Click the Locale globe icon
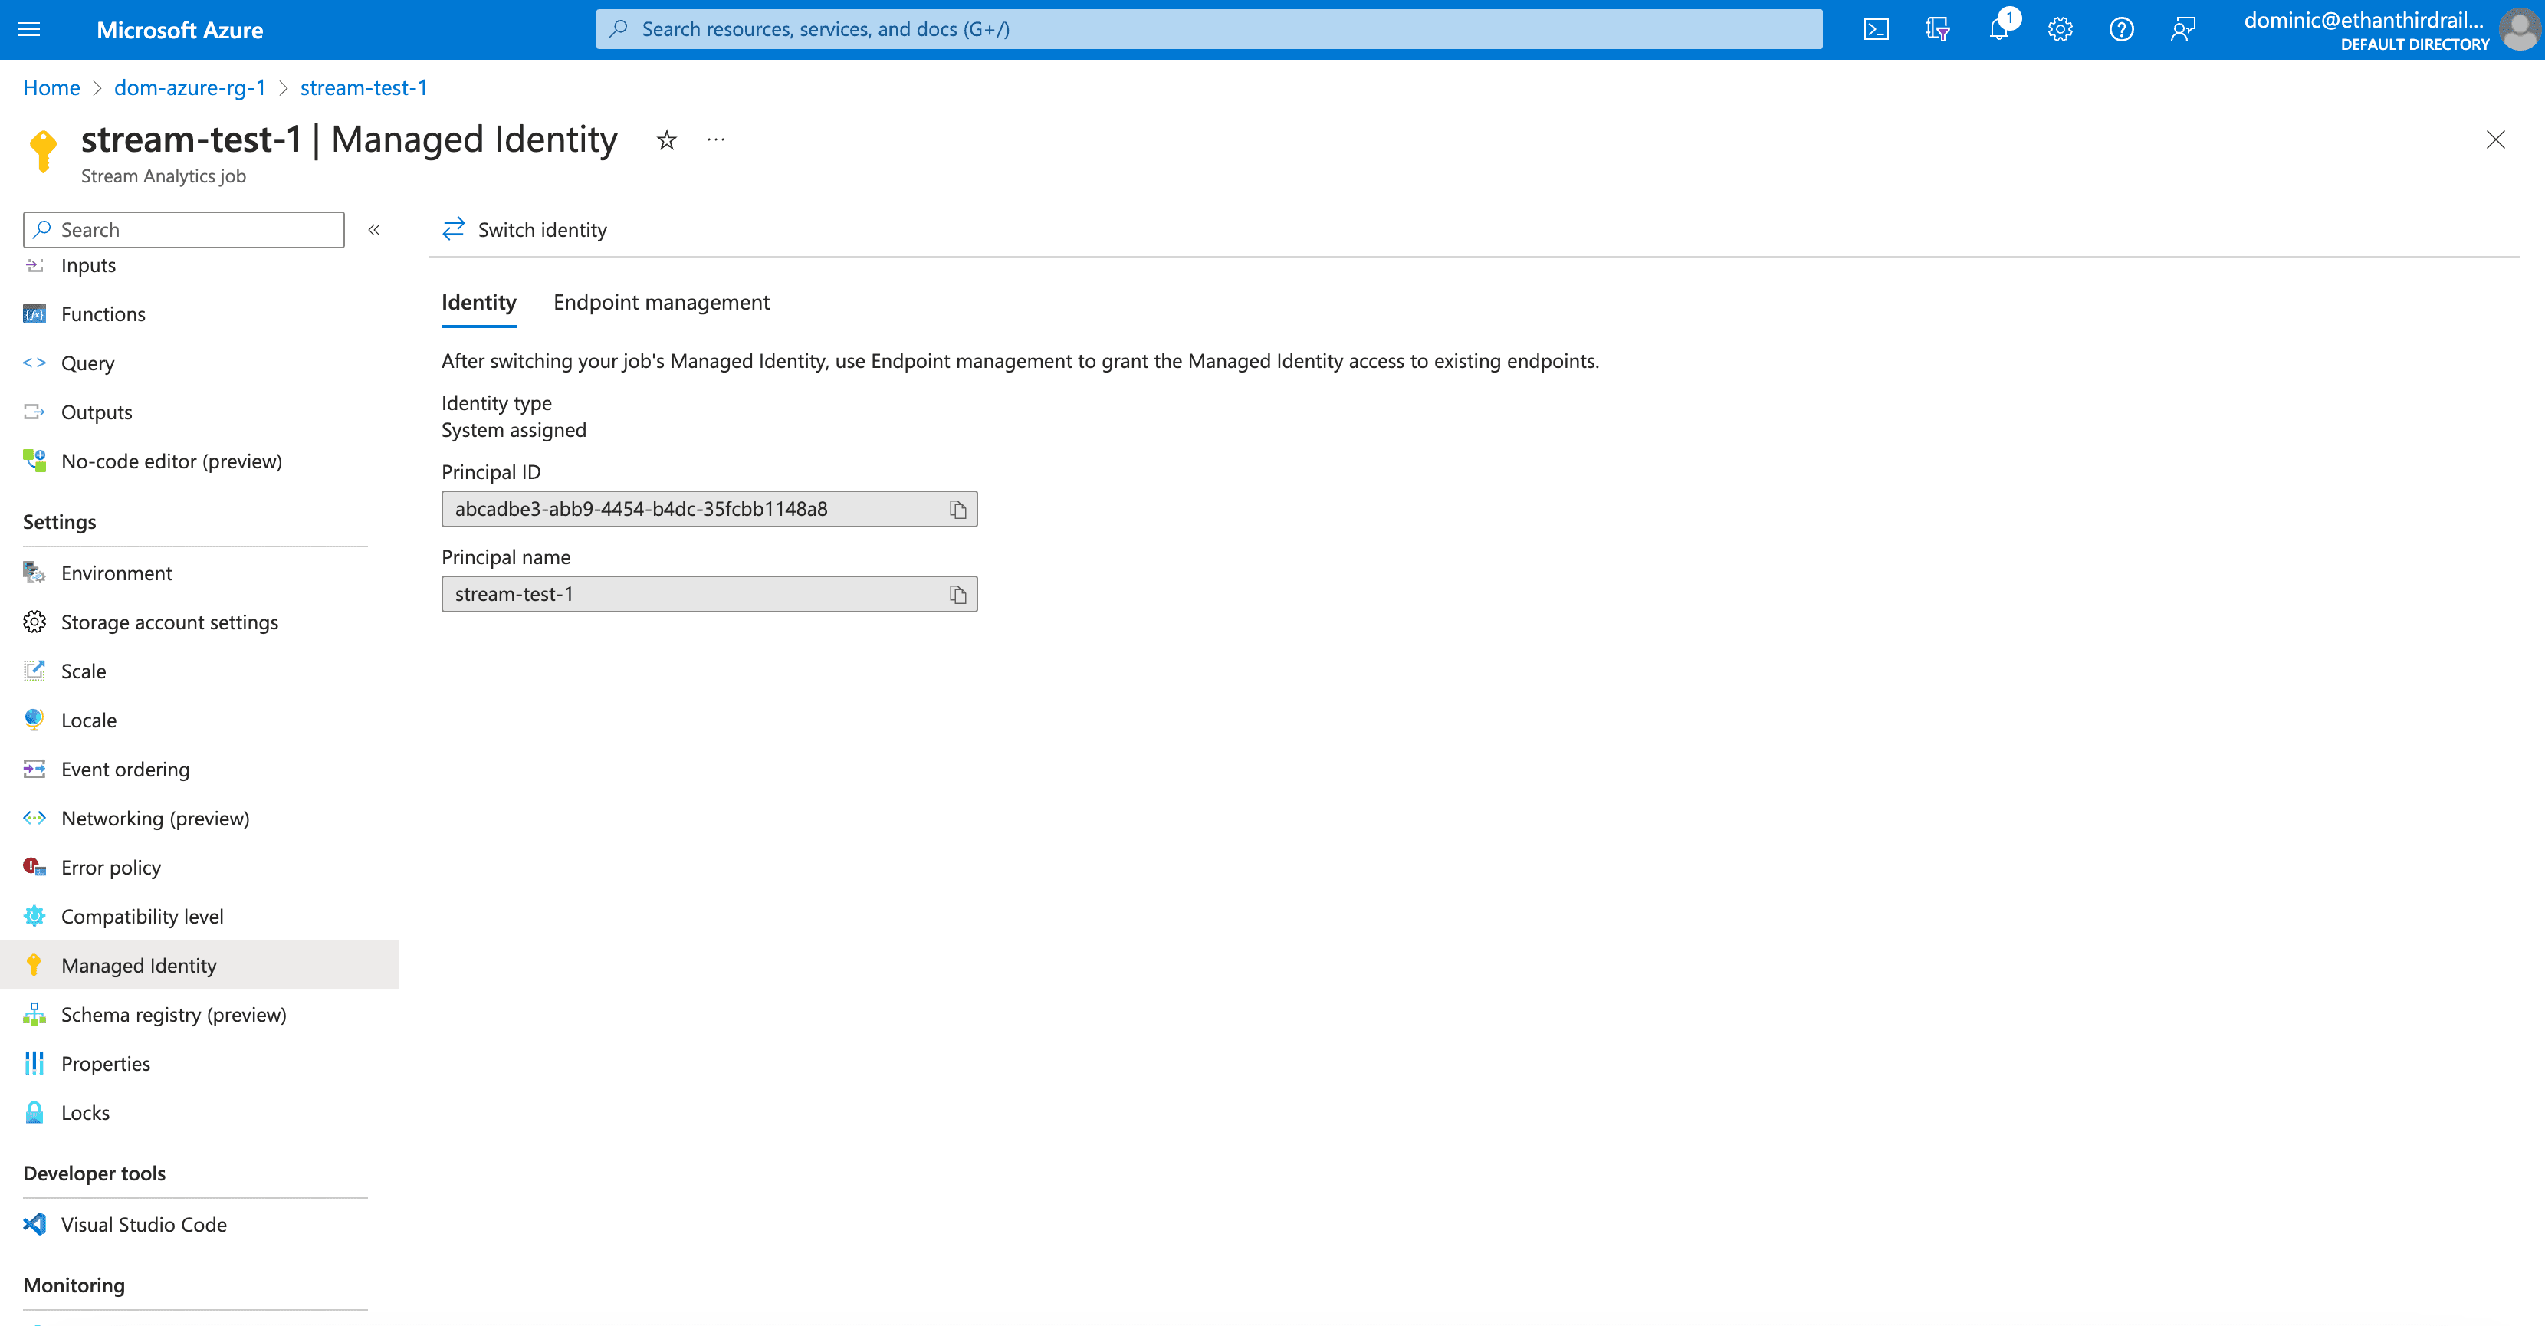This screenshot has width=2545, height=1326. point(34,720)
